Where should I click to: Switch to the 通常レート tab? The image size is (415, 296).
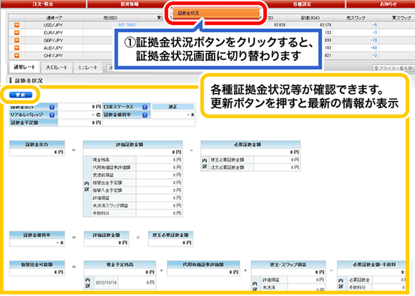click(24, 67)
